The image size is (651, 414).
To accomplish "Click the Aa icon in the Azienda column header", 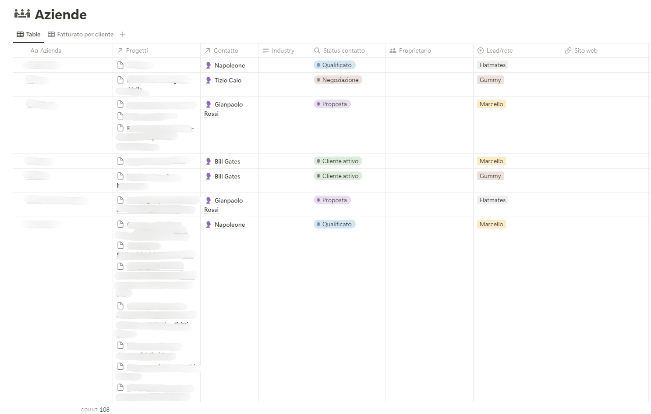I will [34, 50].
